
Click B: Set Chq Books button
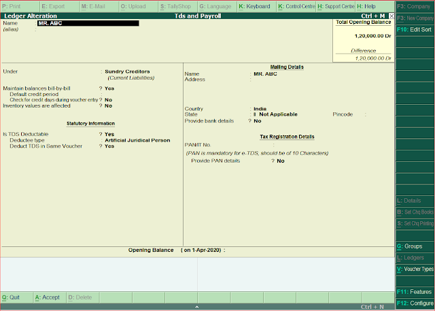[x=415, y=212]
